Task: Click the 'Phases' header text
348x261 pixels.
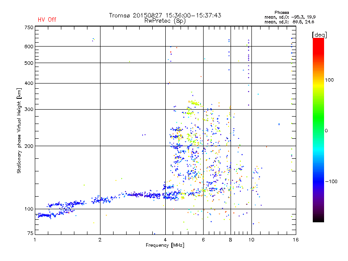Action: (x=281, y=13)
